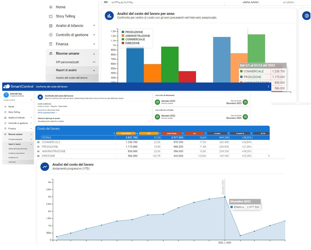The height and width of the screenshot is (250, 311).
Task: Click 'Δ costo' column header pill
Action: pyautogui.click(x=217, y=133)
